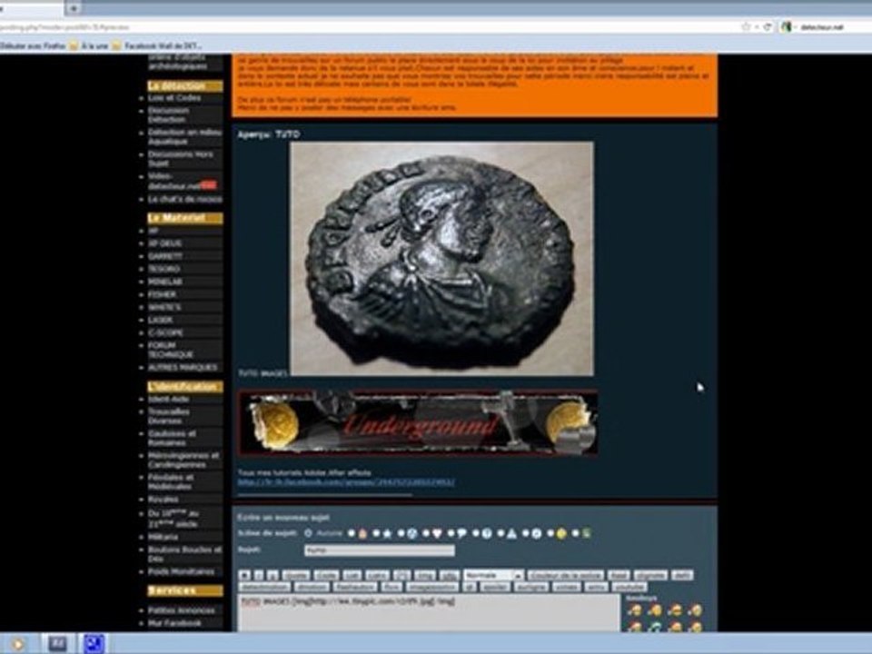The image size is (872, 654).
Task: Open the 'Gauloises et Romaines' sidebar link
Action: [172, 438]
